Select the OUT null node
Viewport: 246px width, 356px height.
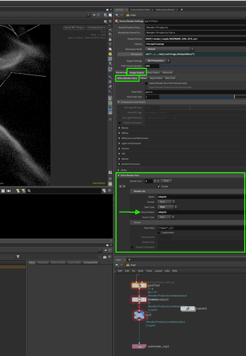(139, 315)
